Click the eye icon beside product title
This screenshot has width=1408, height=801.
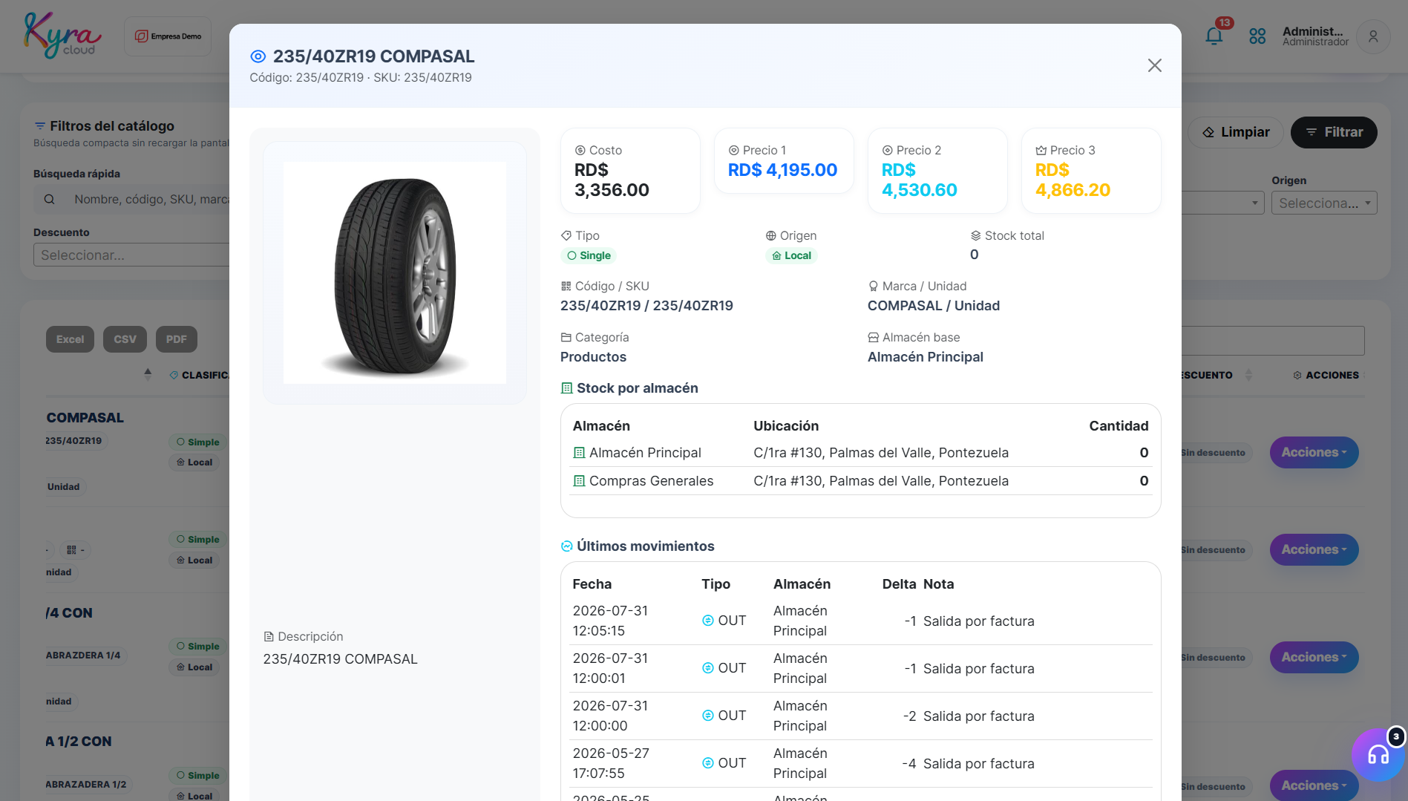pos(258,56)
